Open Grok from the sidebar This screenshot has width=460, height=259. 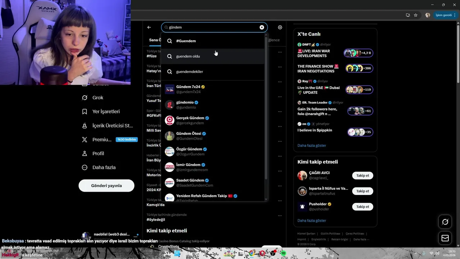tap(93, 97)
